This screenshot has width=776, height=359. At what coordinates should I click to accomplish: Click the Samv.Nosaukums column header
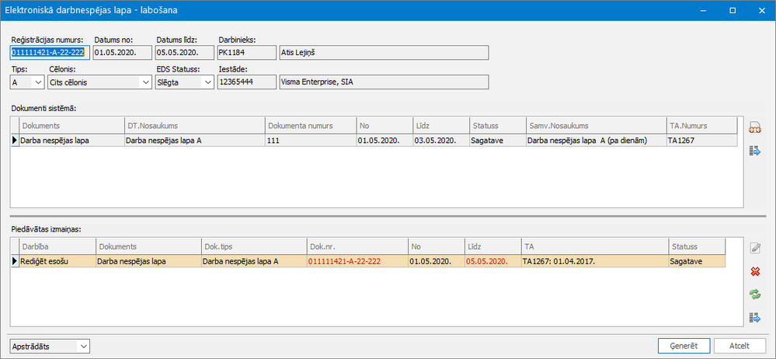click(x=593, y=125)
